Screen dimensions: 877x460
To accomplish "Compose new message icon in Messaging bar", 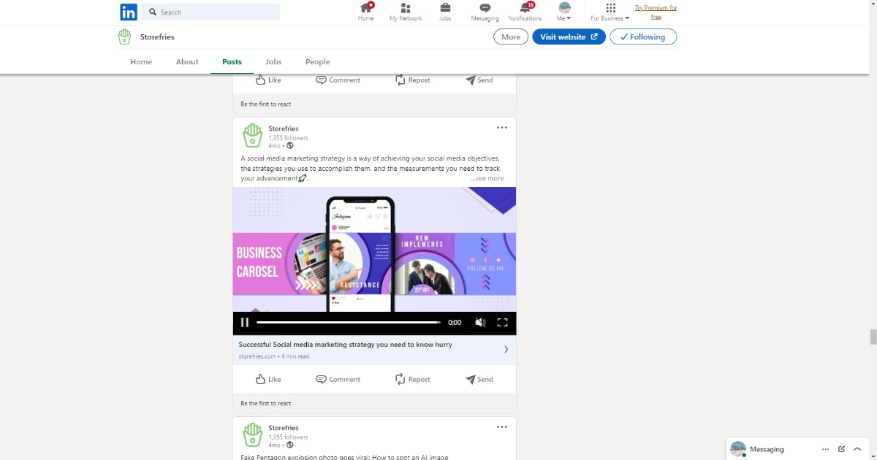I will (x=841, y=449).
